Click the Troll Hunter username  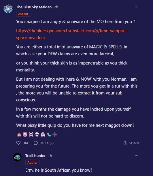point(35,156)
